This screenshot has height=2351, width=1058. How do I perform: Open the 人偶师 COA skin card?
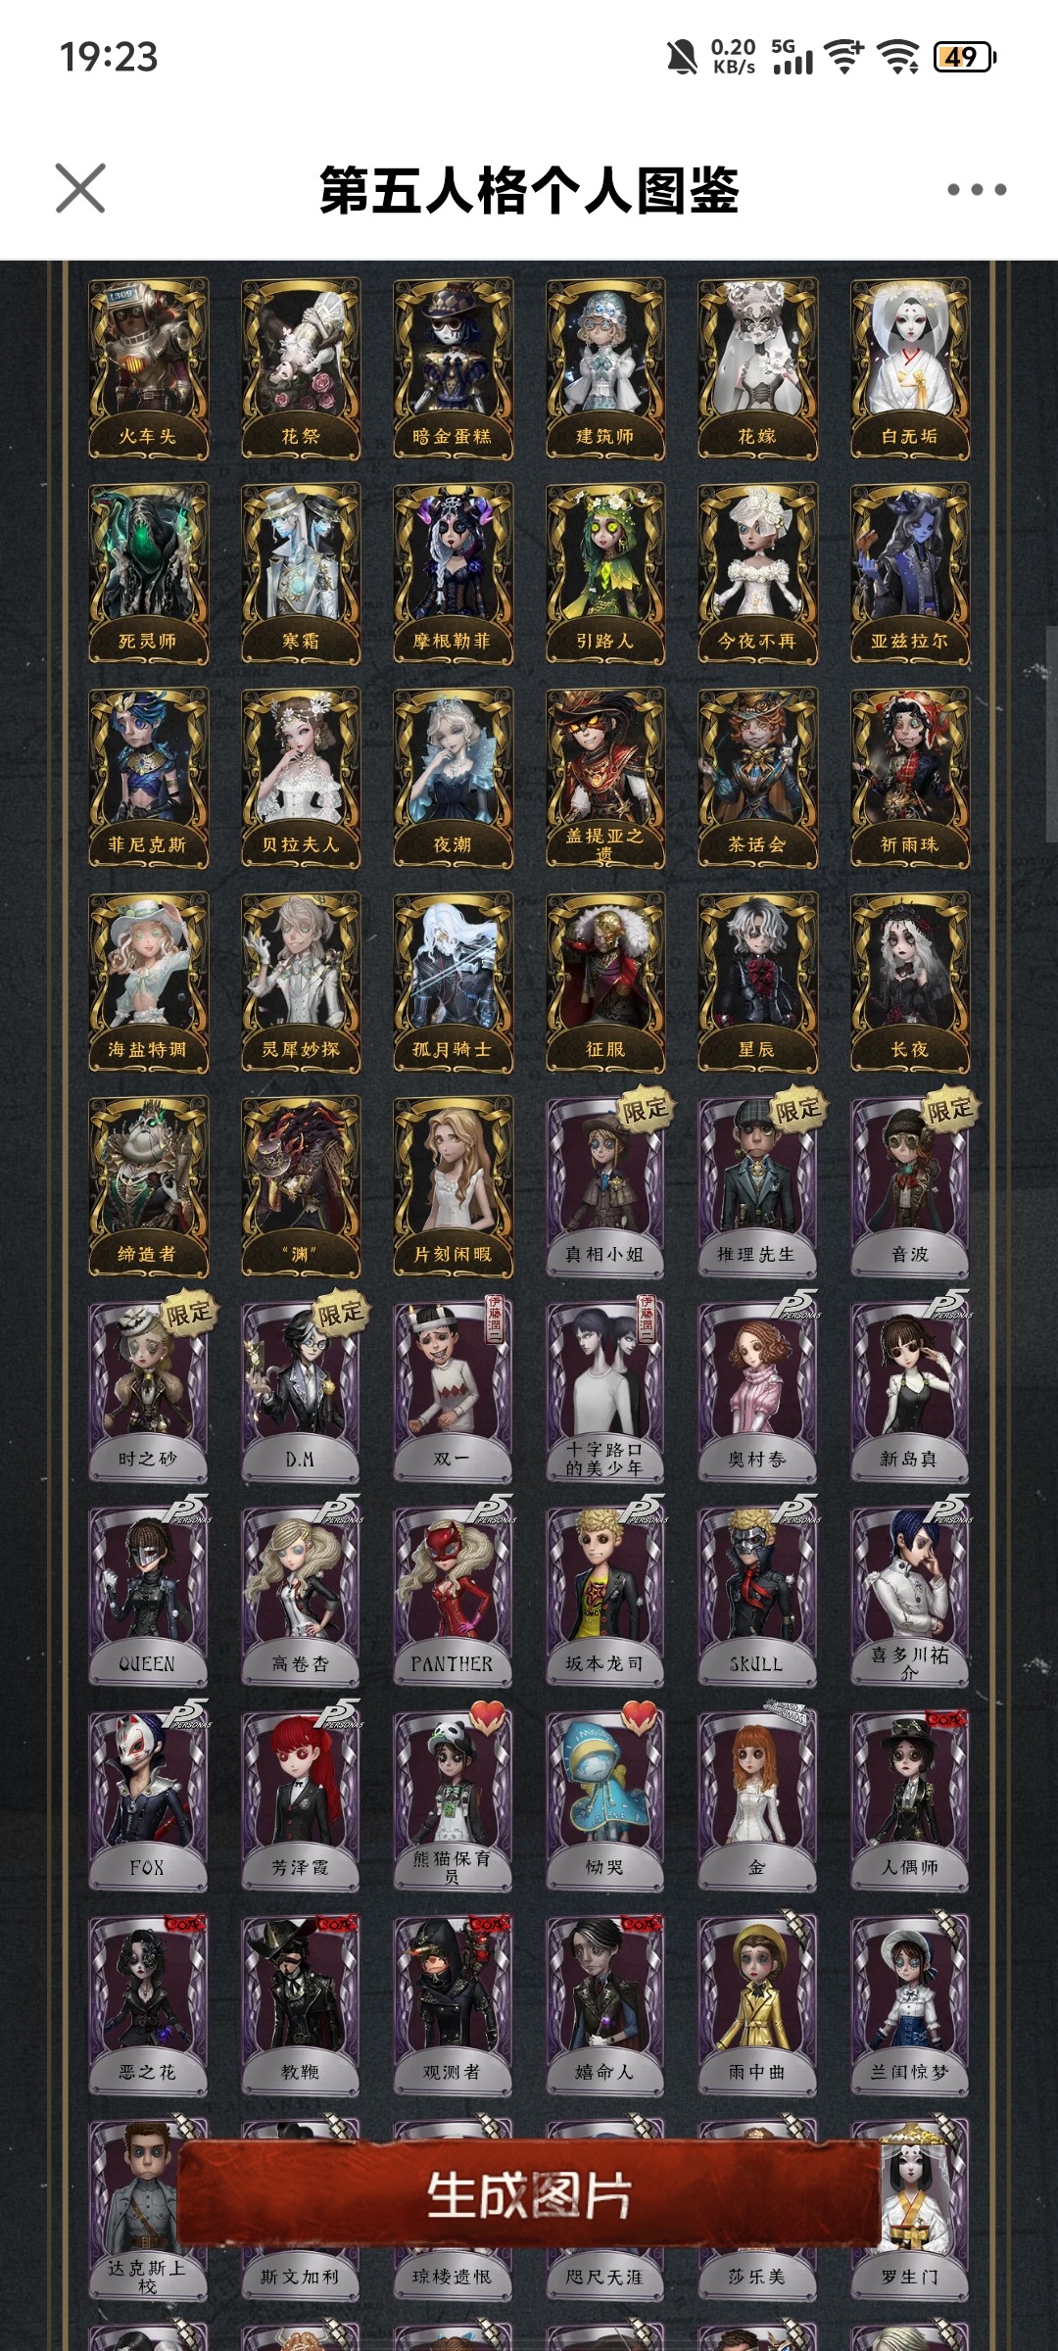click(910, 1801)
